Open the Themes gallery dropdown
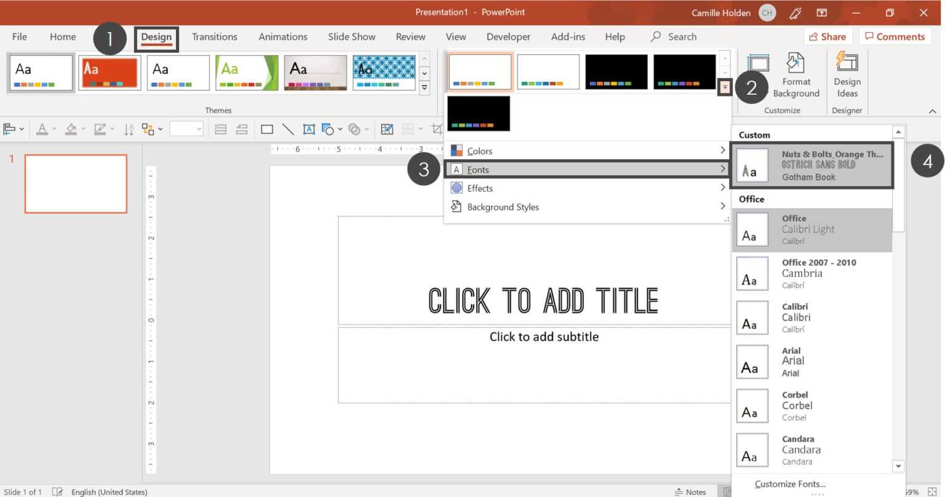This screenshot has width=945, height=497. tap(424, 87)
